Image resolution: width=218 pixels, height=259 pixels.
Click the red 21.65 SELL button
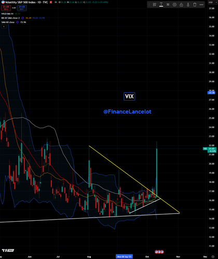tap(6, 8)
